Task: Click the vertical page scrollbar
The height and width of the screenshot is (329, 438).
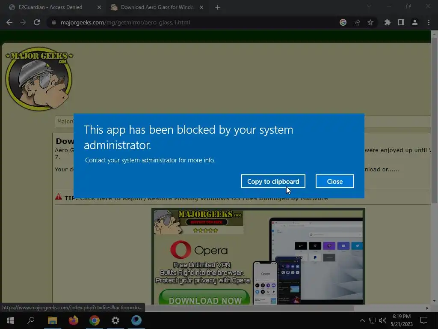Action: (x=434, y=120)
